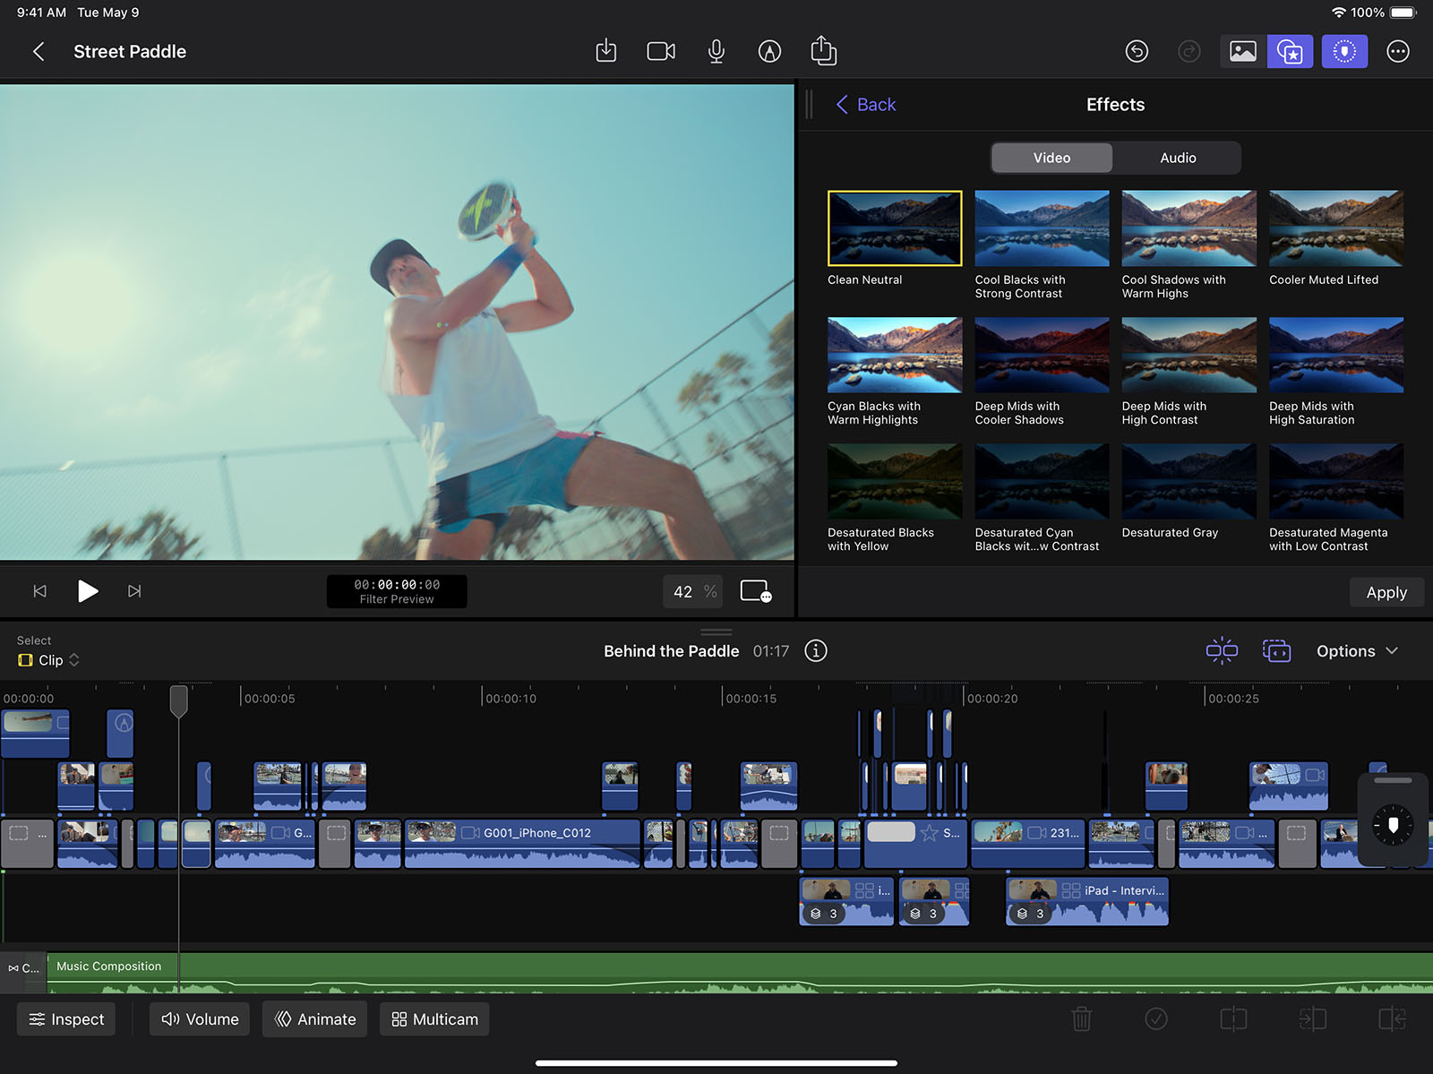Expand the Options menu in the timeline
The height and width of the screenshot is (1074, 1433).
click(x=1356, y=651)
